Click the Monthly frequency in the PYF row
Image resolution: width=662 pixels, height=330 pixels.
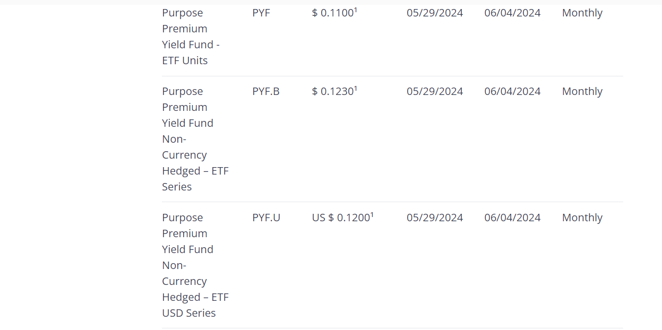tap(582, 13)
